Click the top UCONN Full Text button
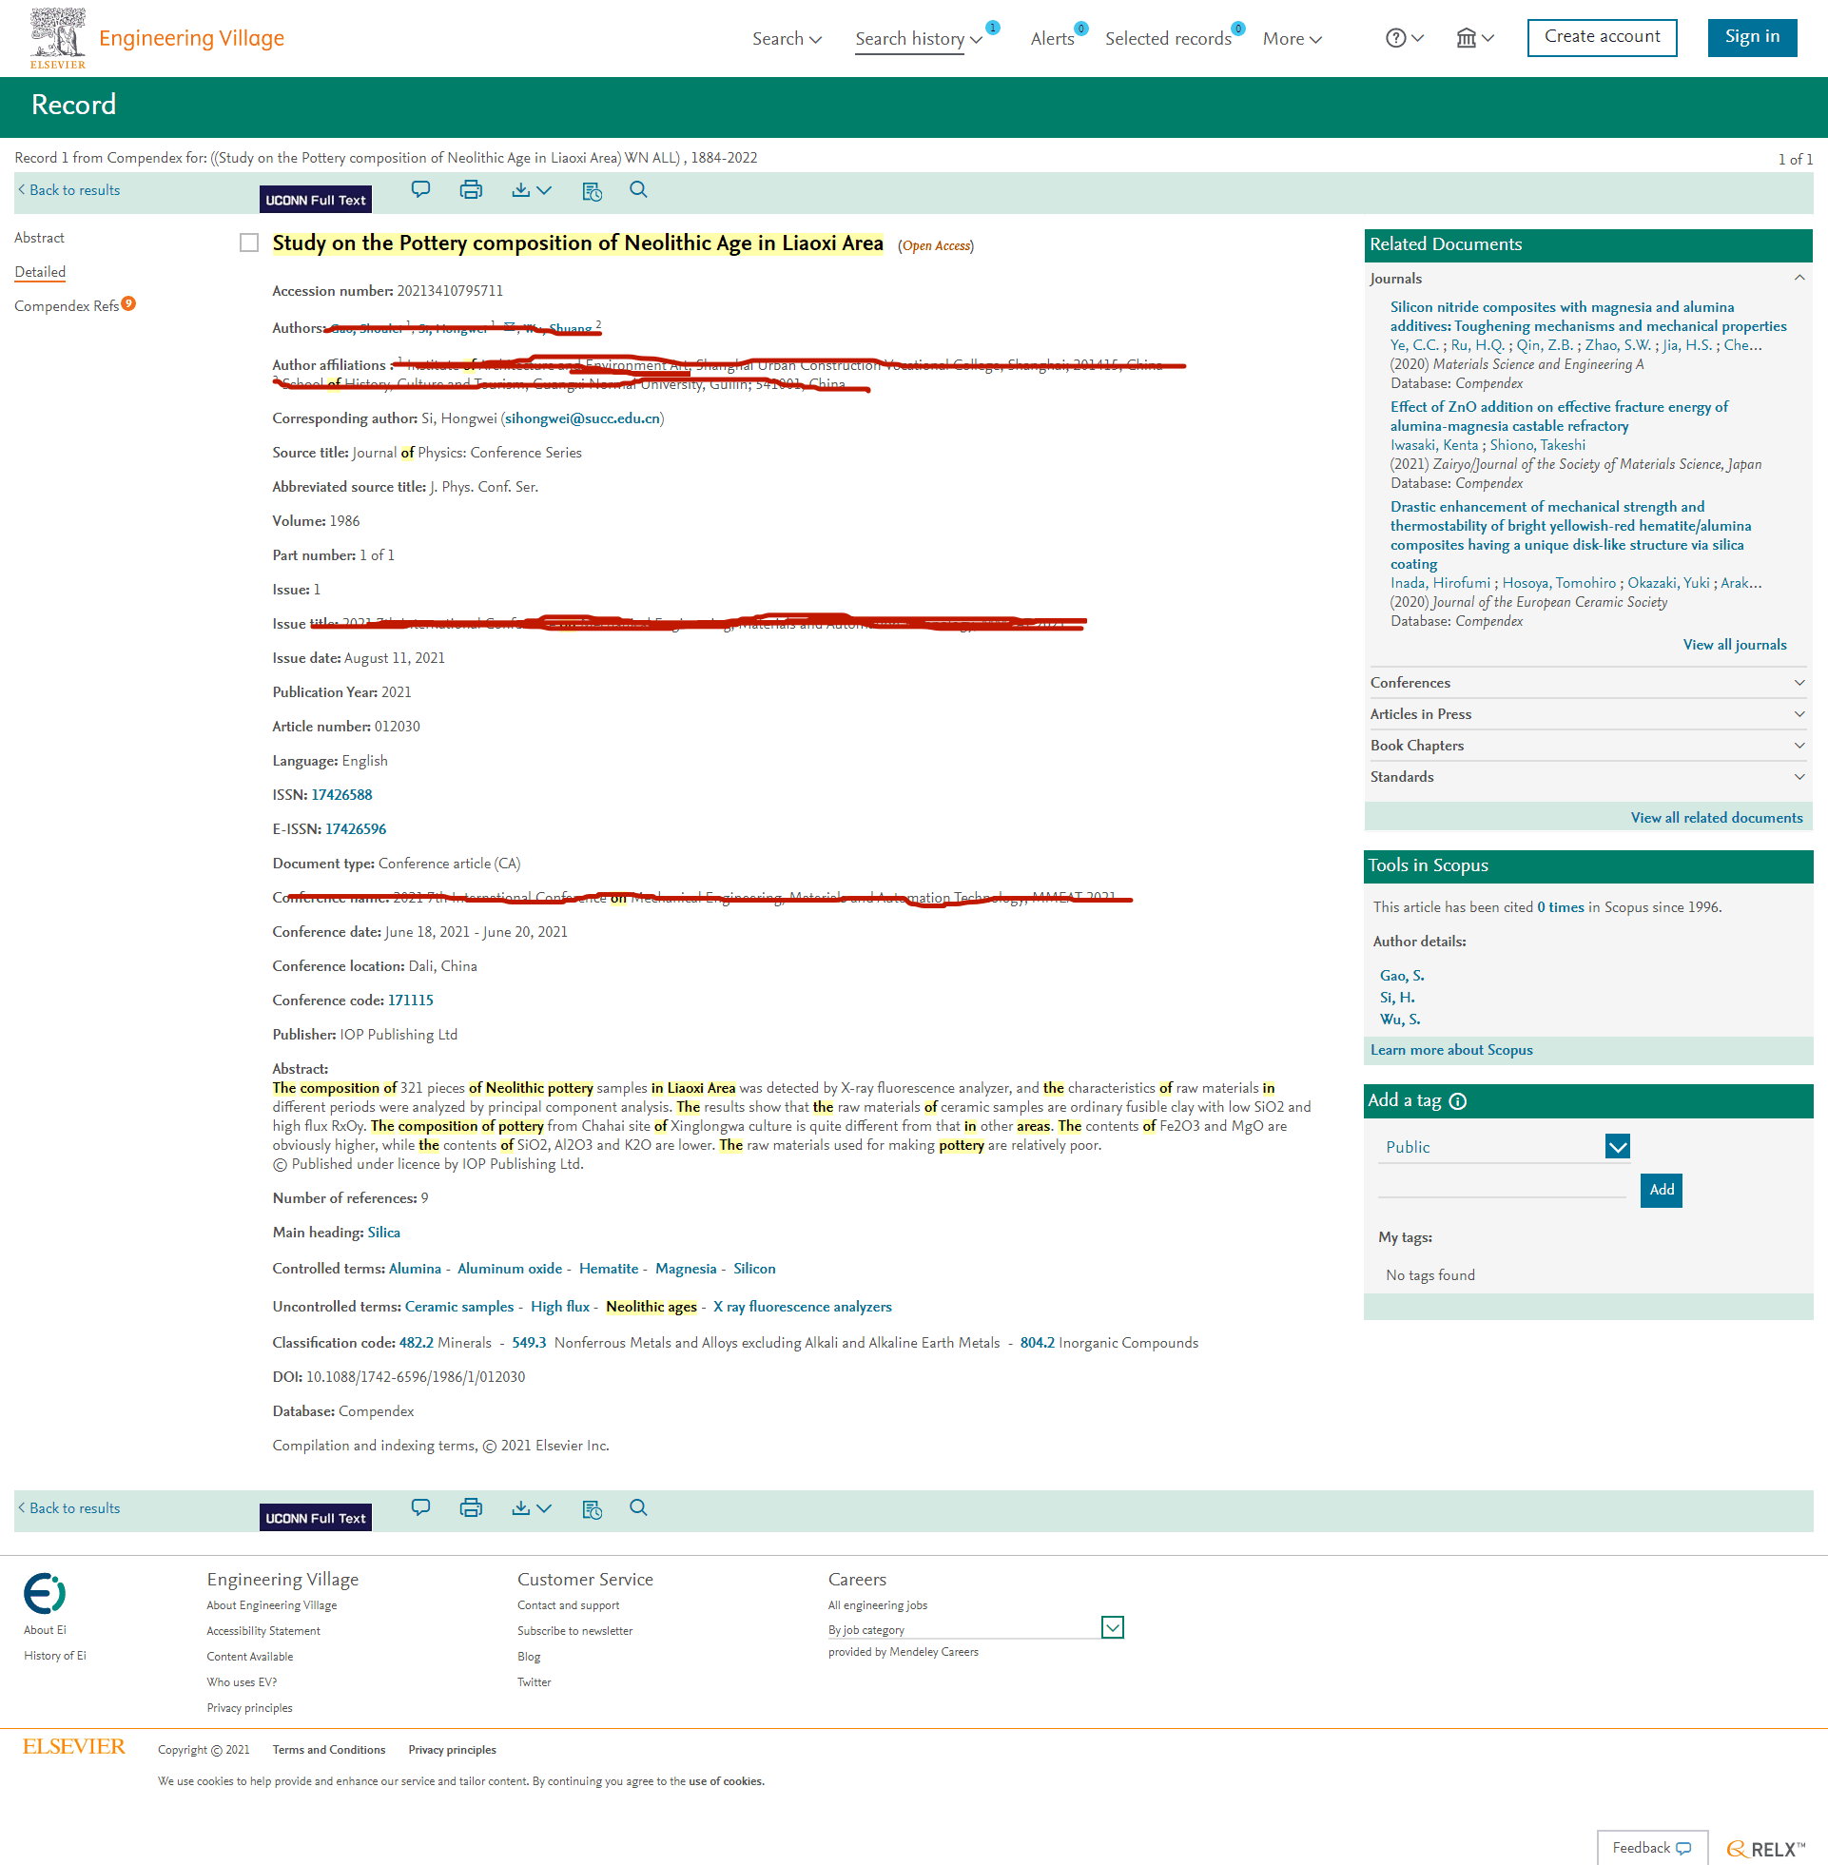This screenshot has width=1828, height=1865. click(315, 200)
